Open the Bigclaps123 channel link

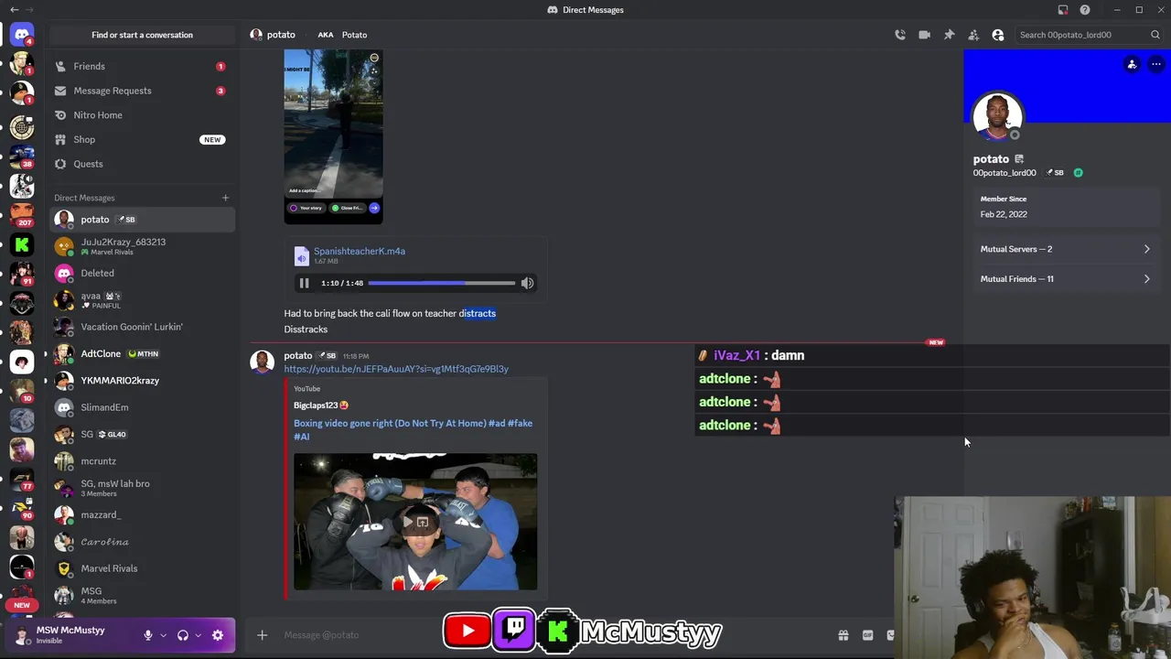pyautogui.click(x=321, y=405)
